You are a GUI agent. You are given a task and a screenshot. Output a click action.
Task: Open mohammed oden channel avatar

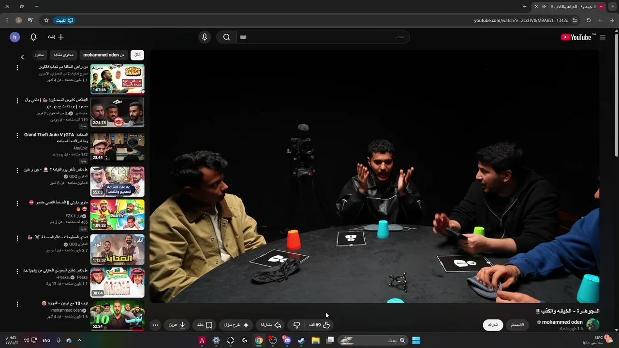pyautogui.click(x=592, y=325)
